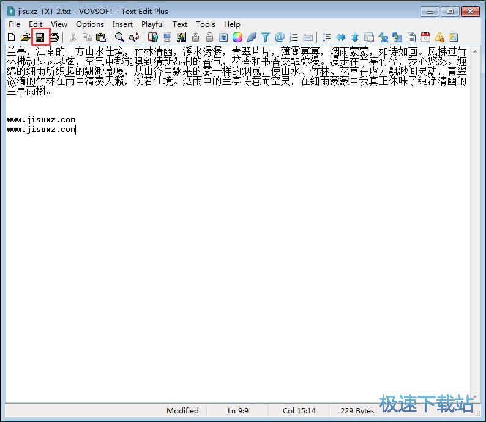
Task: Close the Text Edit Plus window
Action: 470,12
